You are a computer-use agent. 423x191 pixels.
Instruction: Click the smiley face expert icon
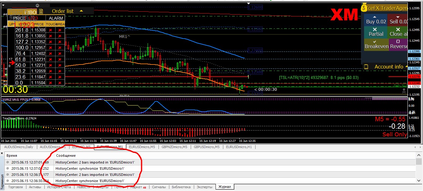click(38, 5)
